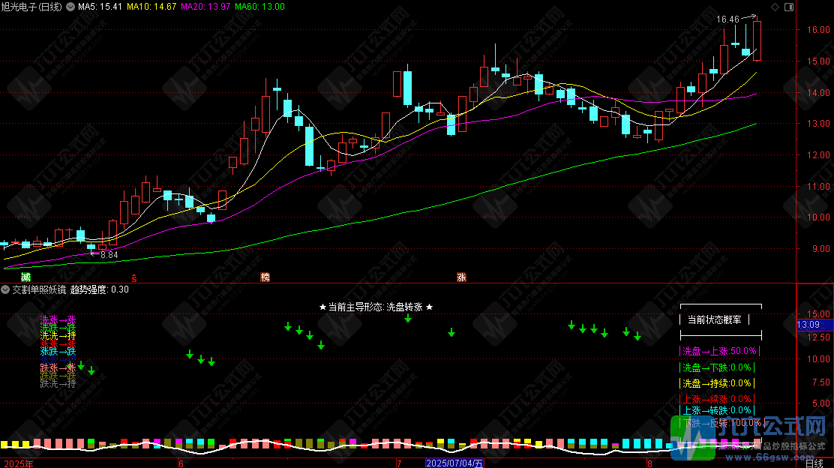Click the green 减 marker icon
834x468 pixels.
(25, 277)
